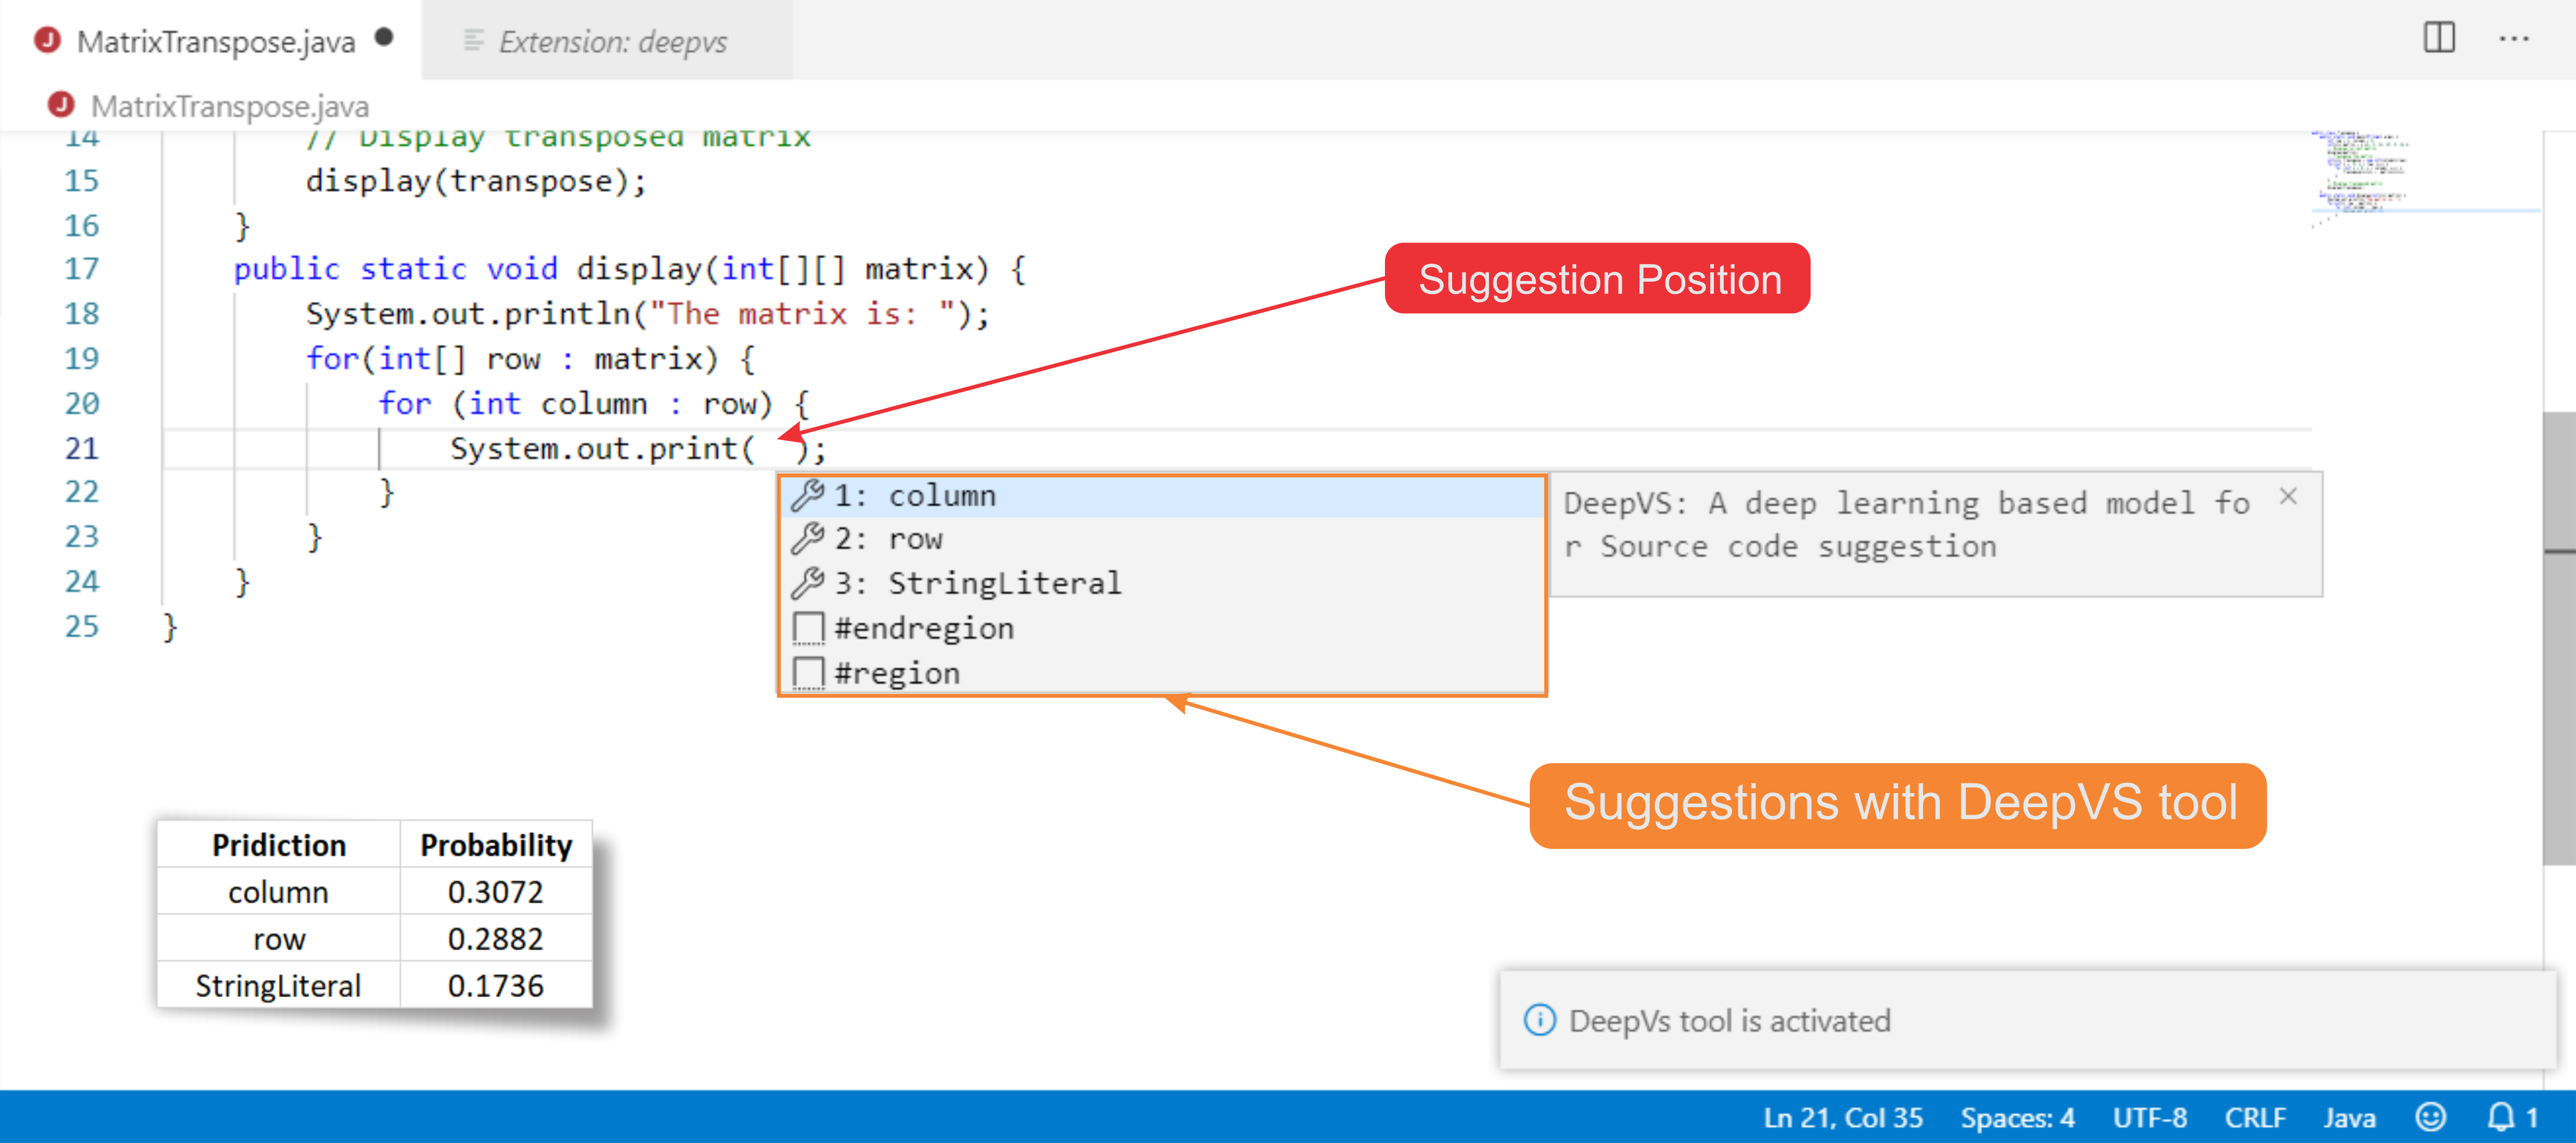Click 'System.out.print(' on line 21

coord(602,450)
